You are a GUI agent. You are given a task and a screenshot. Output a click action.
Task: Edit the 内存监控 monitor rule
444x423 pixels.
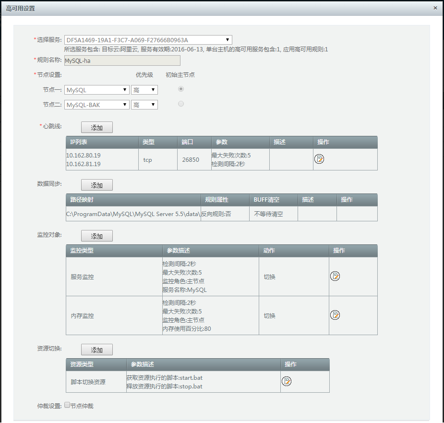point(335,315)
